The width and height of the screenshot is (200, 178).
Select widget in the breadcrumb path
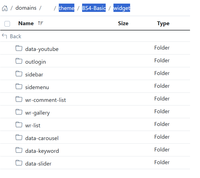tap(122, 8)
